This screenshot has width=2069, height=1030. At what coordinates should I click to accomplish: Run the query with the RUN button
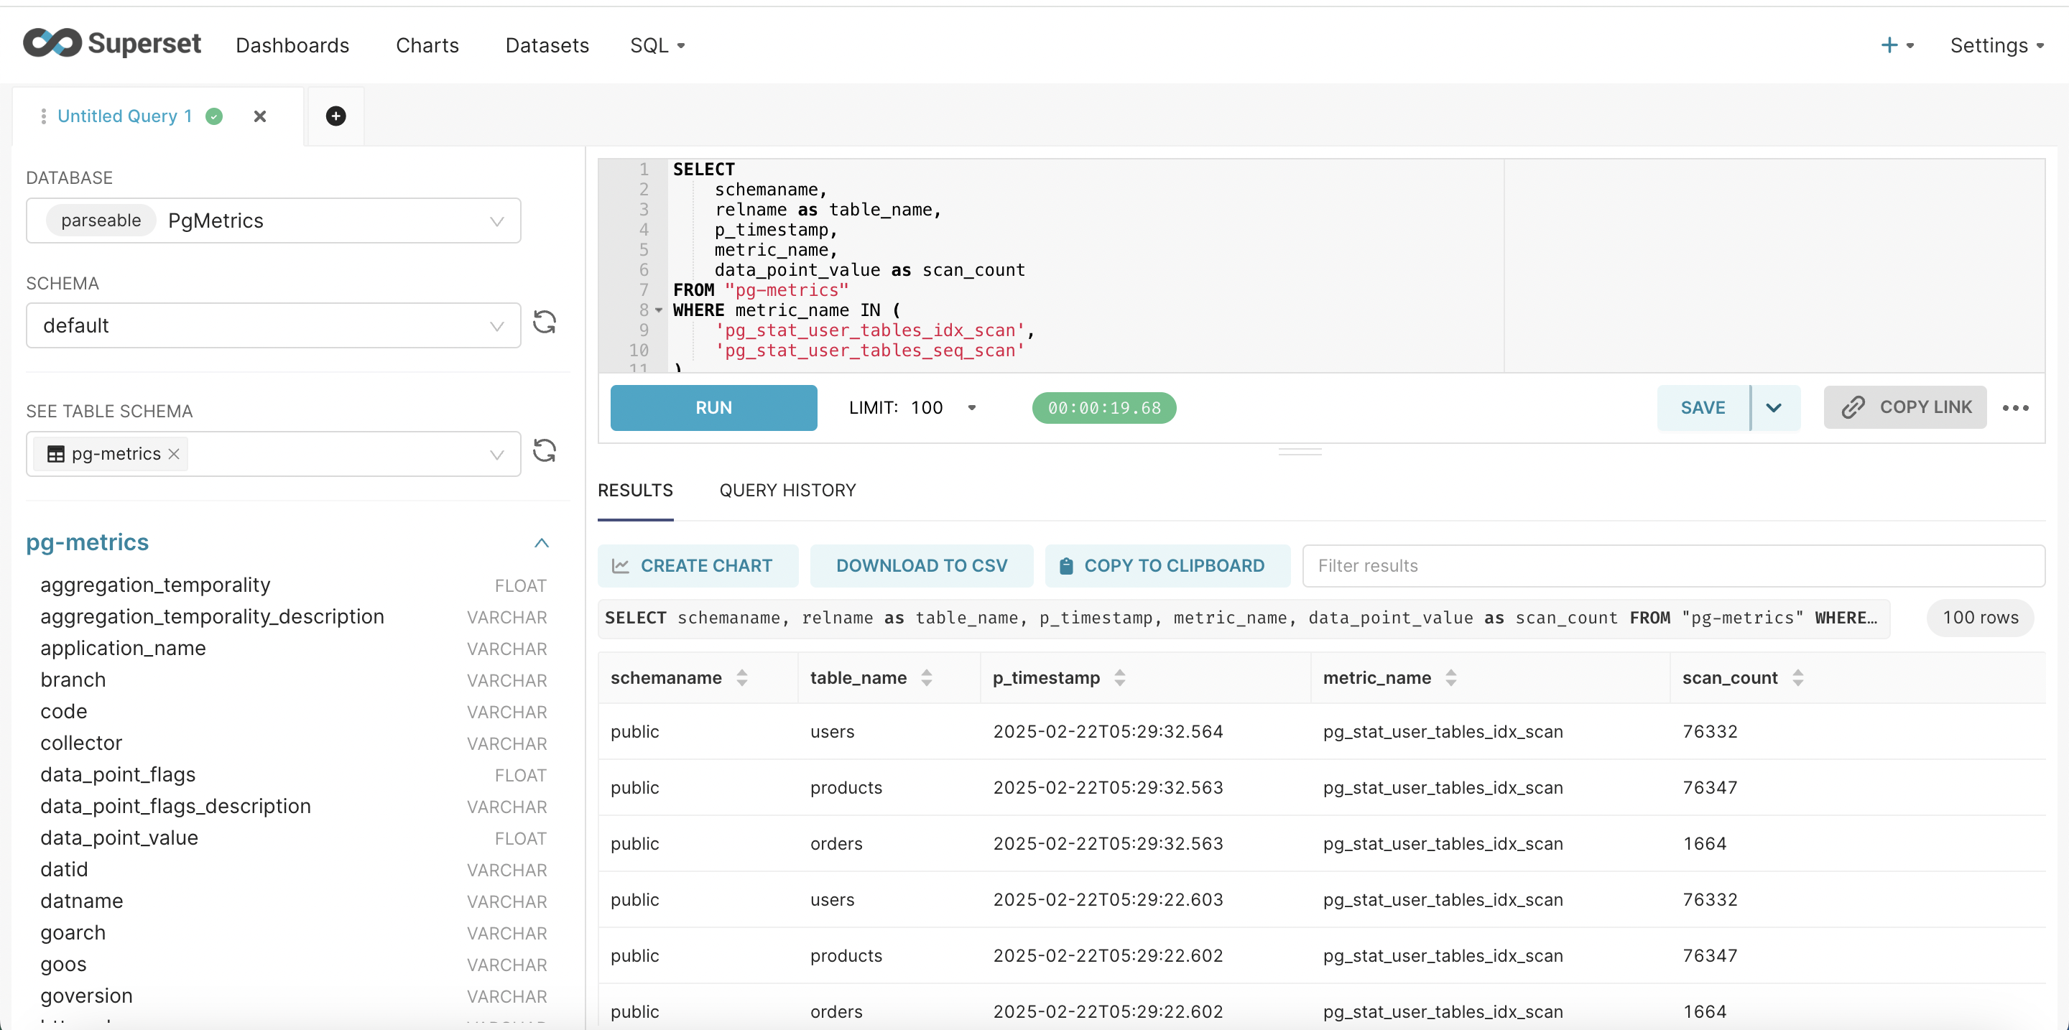pos(713,408)
